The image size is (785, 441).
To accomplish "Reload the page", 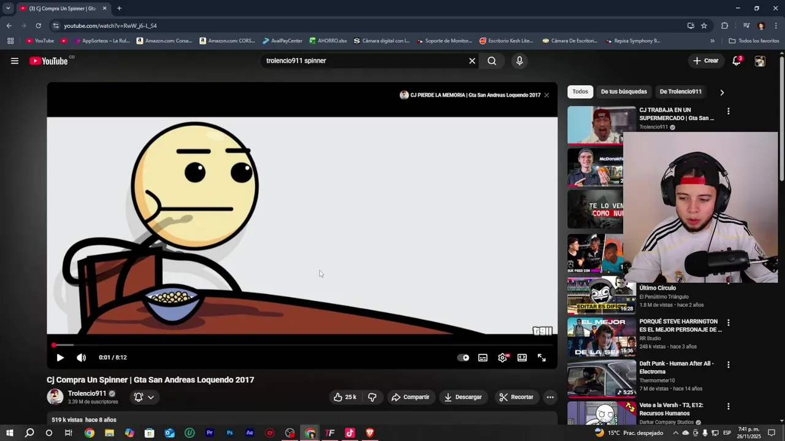I will [38, 26].
